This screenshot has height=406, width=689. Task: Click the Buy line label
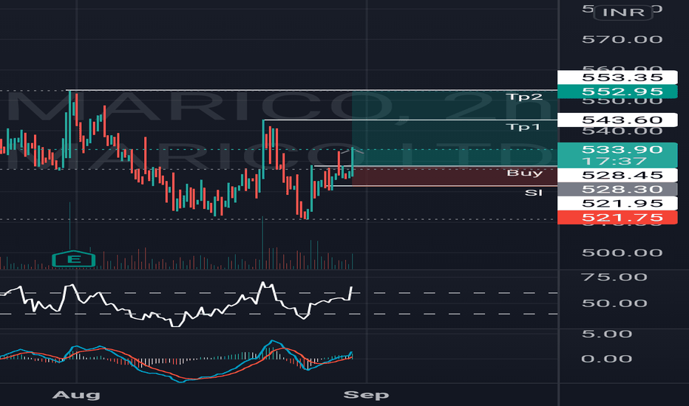(x=525, y=173)
